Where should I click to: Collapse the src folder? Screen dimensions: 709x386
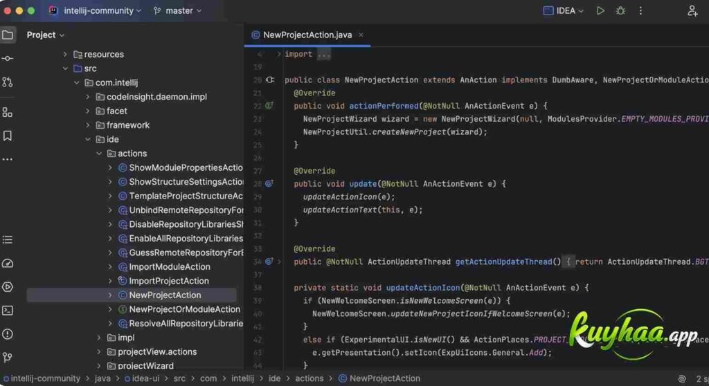tap(65, 68)
